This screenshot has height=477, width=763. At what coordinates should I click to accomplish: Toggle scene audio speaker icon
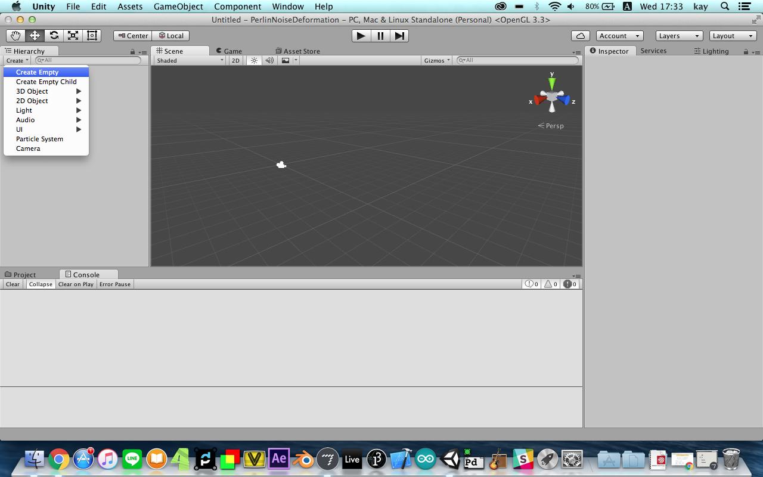(269, 60)
